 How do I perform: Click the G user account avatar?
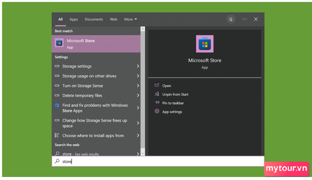tap(230, 19)
